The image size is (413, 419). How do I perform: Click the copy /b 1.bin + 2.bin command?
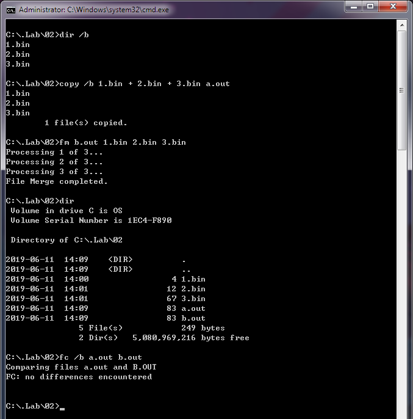[x=118, y=84]
